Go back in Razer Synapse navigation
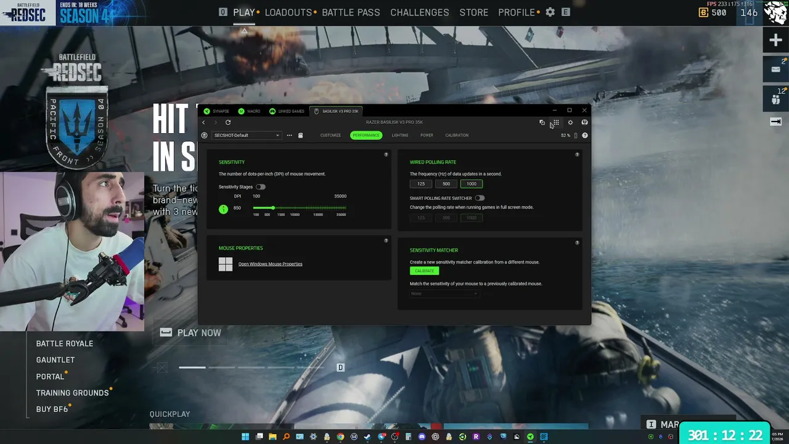 pyautogui.click(x=204, y=122)
